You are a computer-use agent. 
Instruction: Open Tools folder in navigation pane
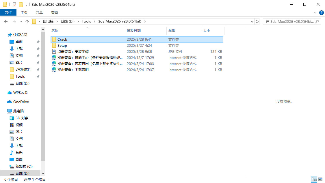tap(20, 76)
